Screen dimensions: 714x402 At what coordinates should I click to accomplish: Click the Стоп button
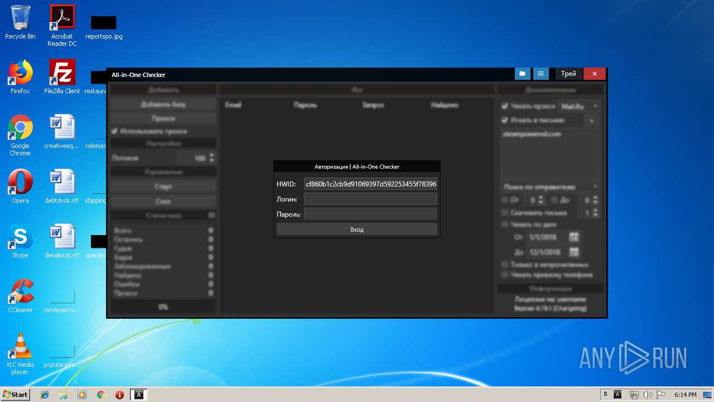[x=163, y=201]
